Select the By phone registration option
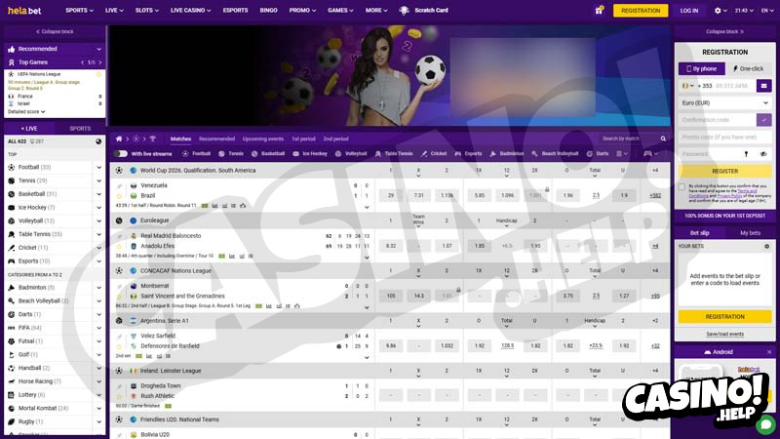The width and height of the screenshot is (780, 439). (701, 68)
